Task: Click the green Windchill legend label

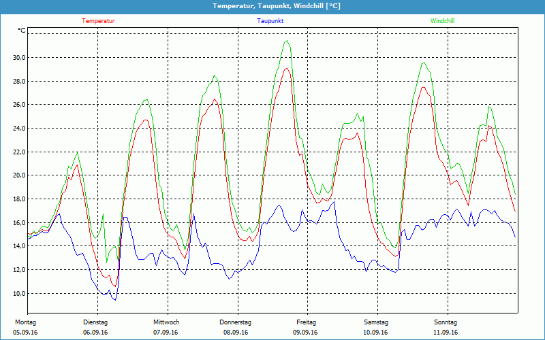Action: coord(442,21)
